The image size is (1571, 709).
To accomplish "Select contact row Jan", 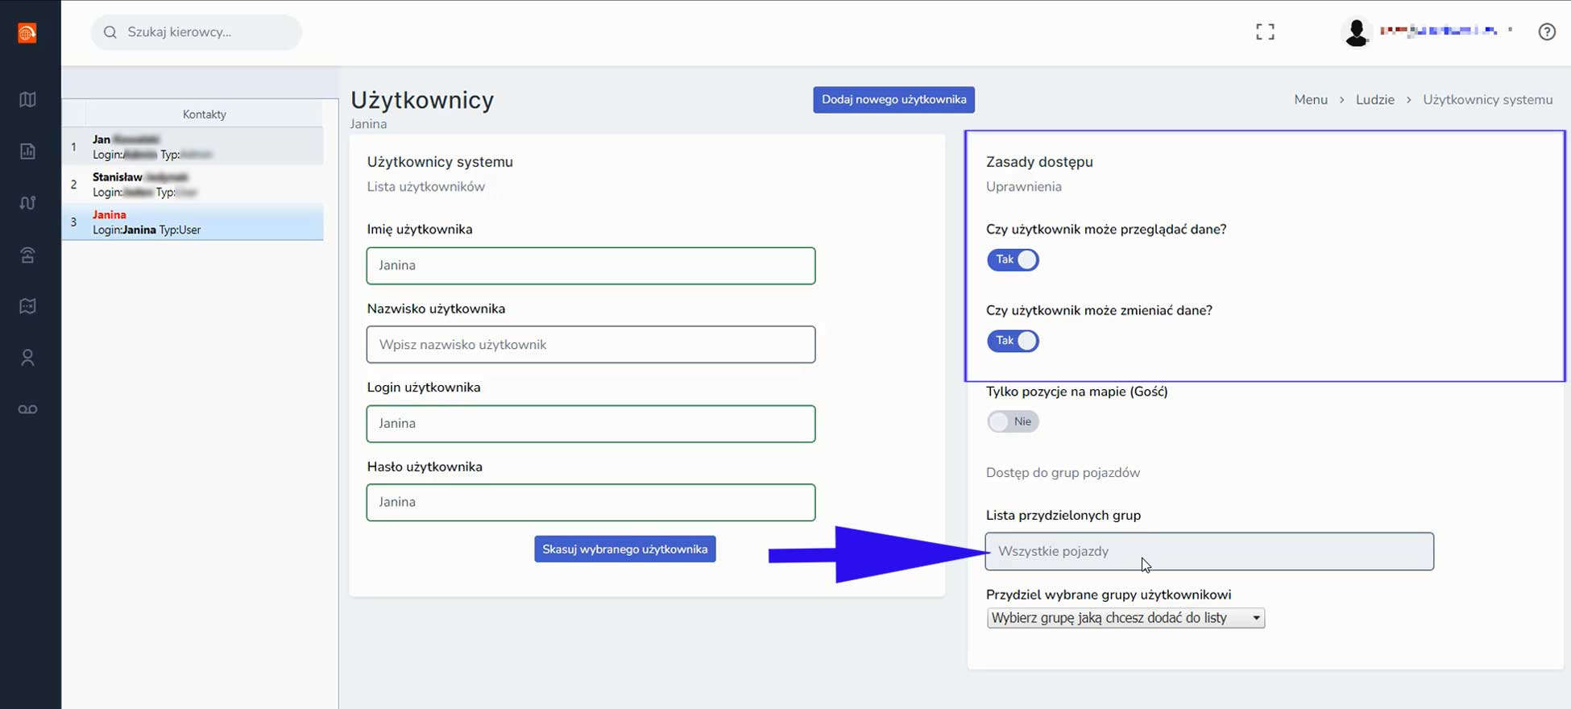I will click(x=193, y=147).
